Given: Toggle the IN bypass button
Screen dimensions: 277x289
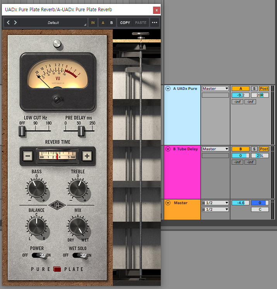Looking at the screenshot, I should (93, 23).
